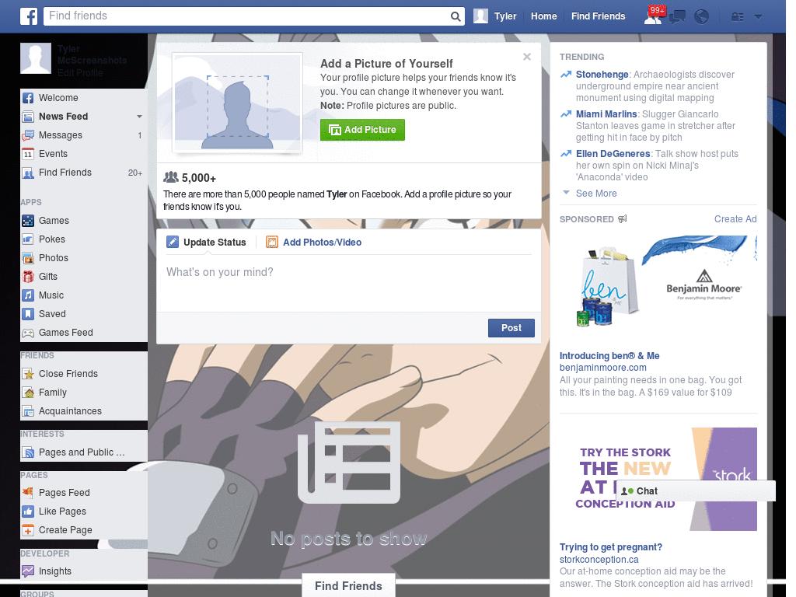Click the sidebar profile picture thumbnail
The height and width of the screenshot is (597, 796).
pos(36,58)
